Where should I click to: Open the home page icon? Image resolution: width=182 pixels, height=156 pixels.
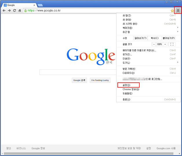tap(20, 10)
